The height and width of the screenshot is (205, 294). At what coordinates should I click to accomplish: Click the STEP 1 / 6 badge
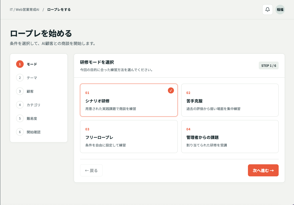coord(269,66)
